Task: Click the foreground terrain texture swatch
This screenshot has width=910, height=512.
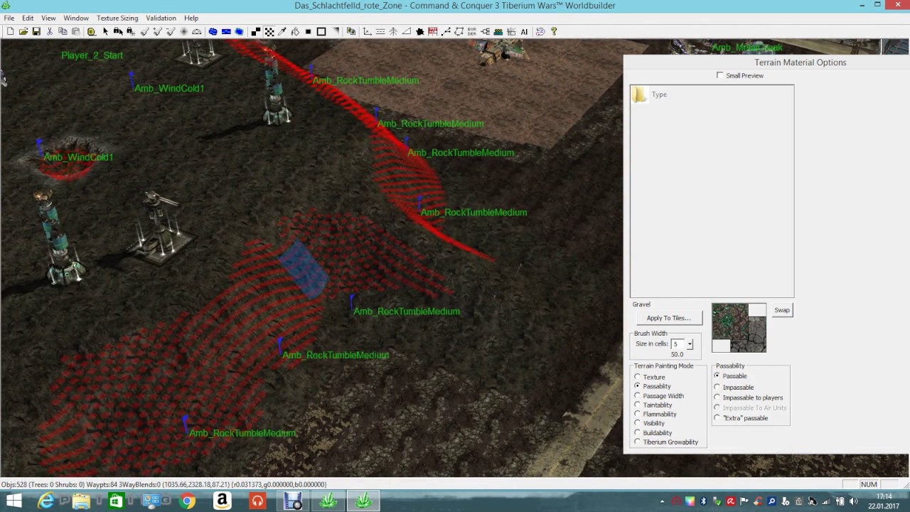Action: click(729, 322)
